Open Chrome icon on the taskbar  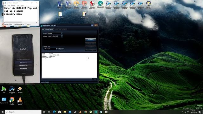[x=85, y=112]
